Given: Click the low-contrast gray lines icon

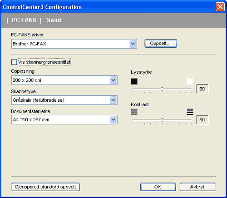Looking at the screenshot, I should click(x=134, y=112).
